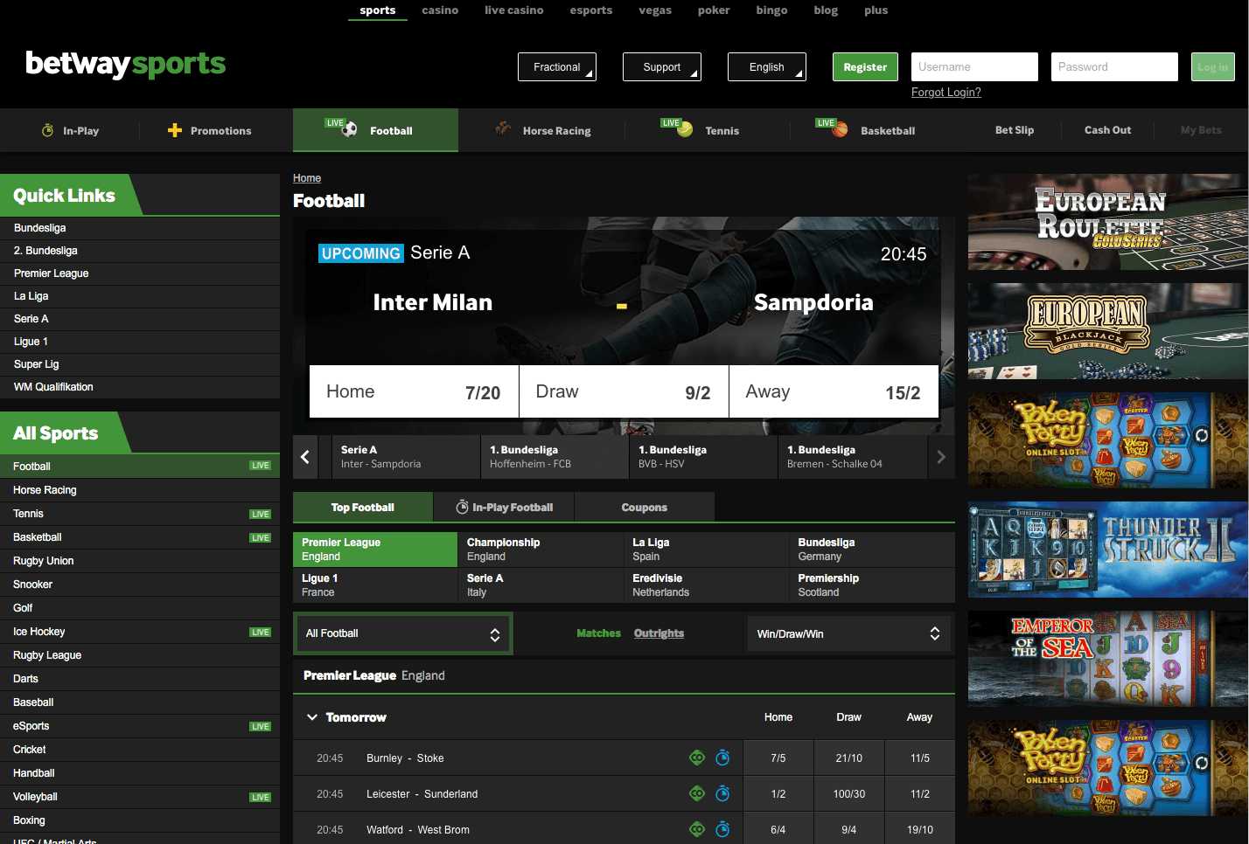Screen dimensions: 1249x844
Task: Bet on Inter Milan Home at 7/20
Action: pyautogui.click(x=414, y=391)
